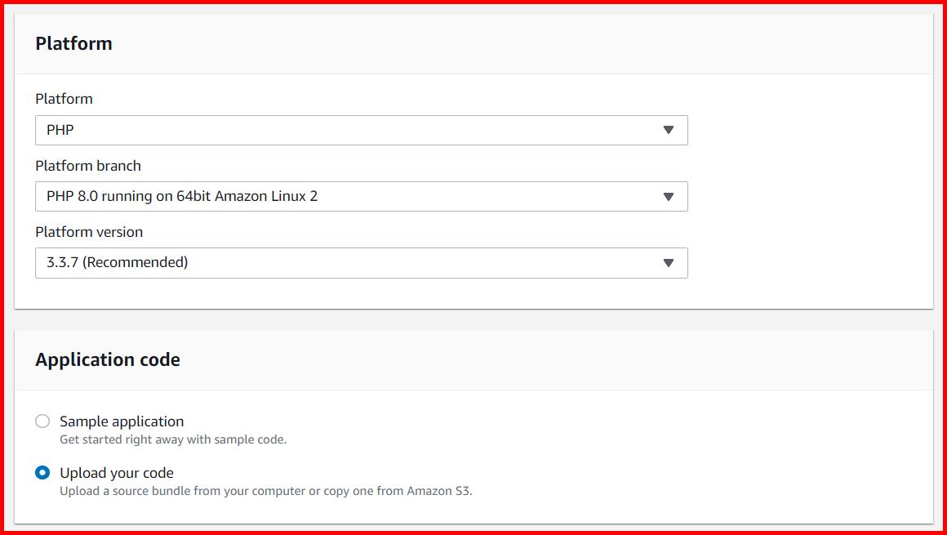Click the Platform version dropdown arrow
Screen dimensions: 947x535
pos(669,262)
